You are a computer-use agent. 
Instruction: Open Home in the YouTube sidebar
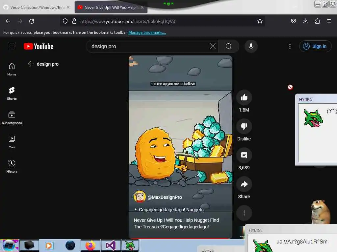coord(12,70)
